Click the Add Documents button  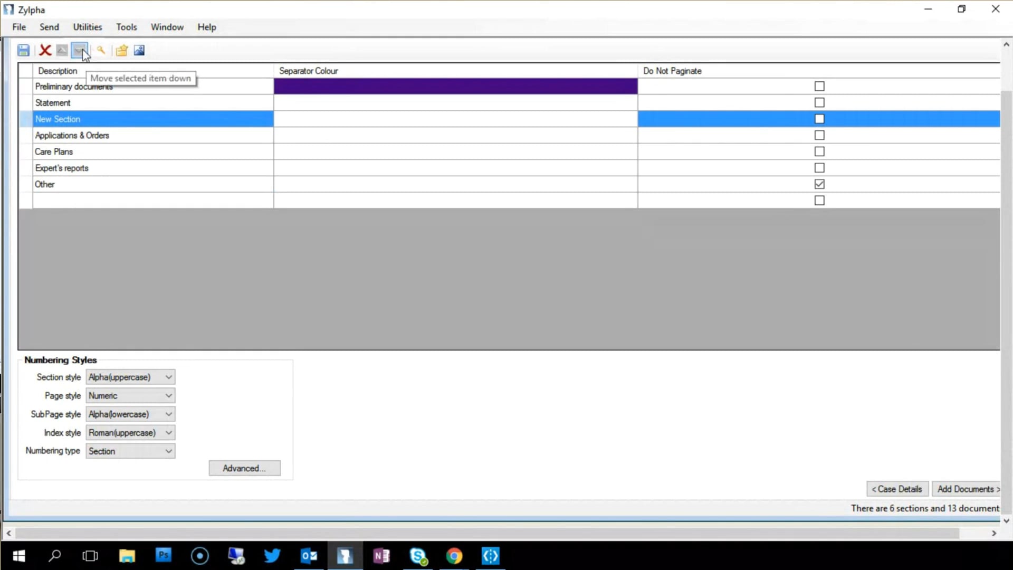pos(967,489)
